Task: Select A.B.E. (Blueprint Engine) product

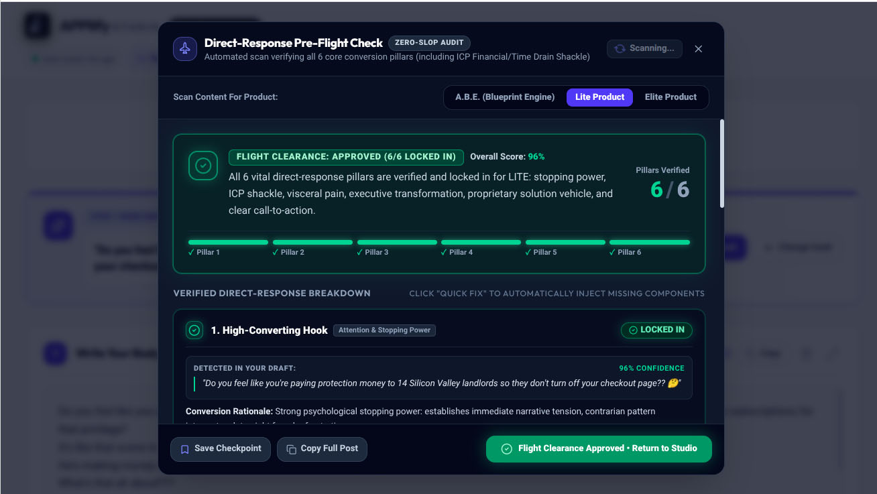Action: pyautogui.click(x=505, y=97)
